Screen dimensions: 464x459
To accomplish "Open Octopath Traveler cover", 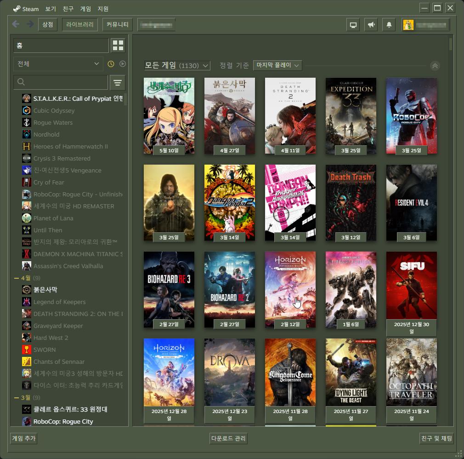I will coord(412,372).
